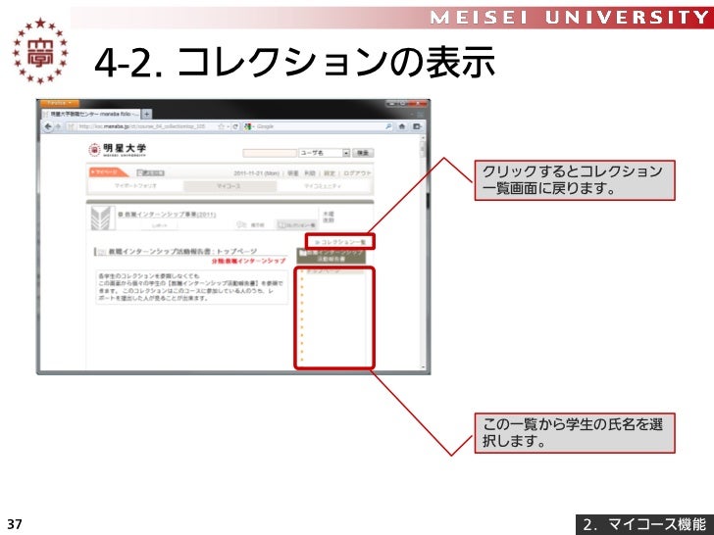Switch to the マイコミュニティ tab

[323, 186]
